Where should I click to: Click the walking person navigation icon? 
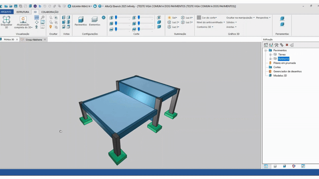coord(37,27)
